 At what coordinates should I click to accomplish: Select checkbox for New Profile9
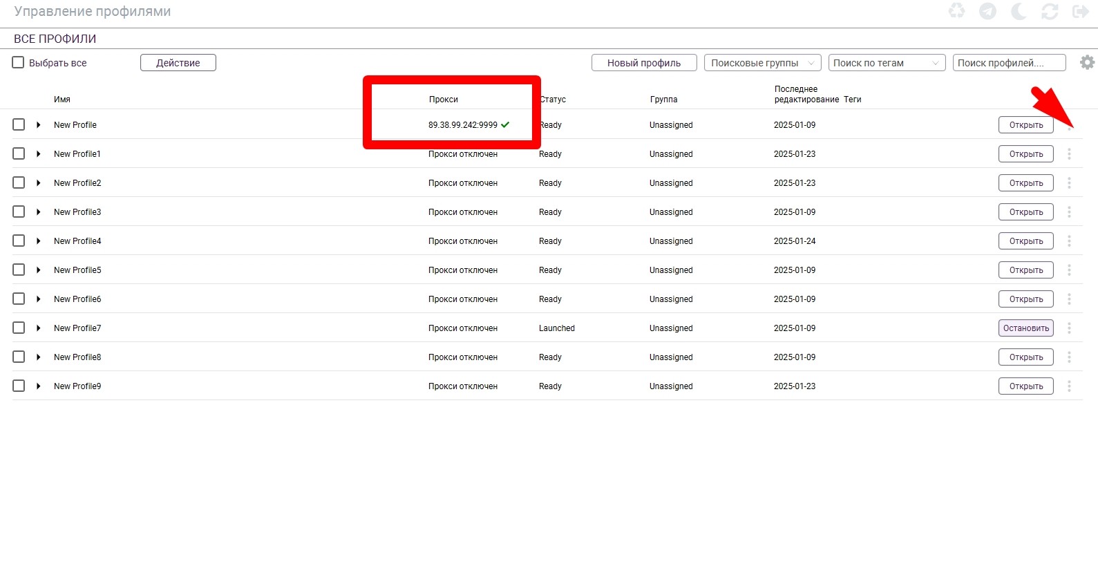(19, 386)
